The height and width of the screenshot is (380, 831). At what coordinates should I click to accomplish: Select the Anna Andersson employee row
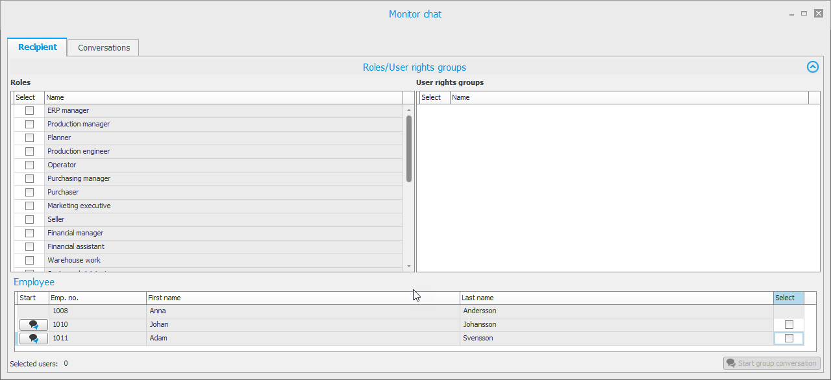pyautogui.click(x=303, y=311)
